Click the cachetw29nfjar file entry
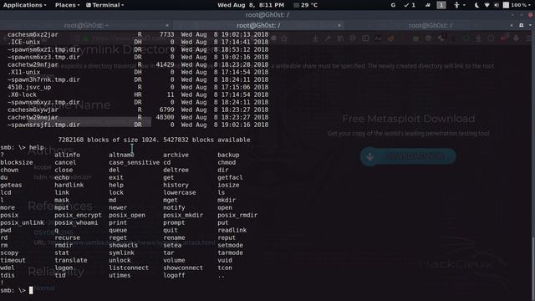The height and width of the screenshot is (301, 535). [33, 64]
